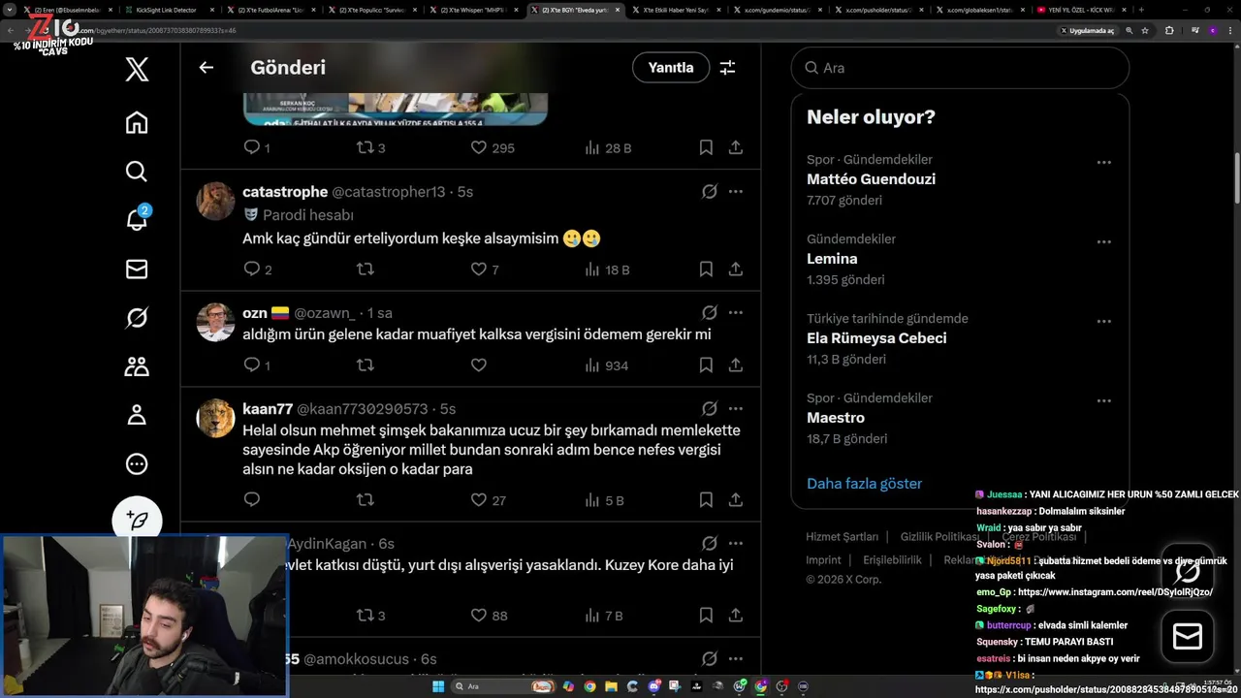
Task: Switch to YENİ YIL ÖZEL YouTube tab
Action: point(1081,10)
